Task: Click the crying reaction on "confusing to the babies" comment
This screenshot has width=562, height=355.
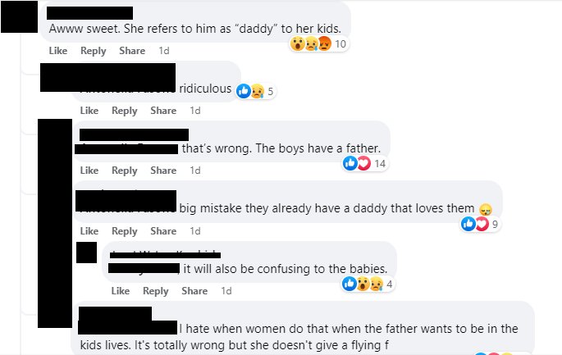Action: click(374, 284)
